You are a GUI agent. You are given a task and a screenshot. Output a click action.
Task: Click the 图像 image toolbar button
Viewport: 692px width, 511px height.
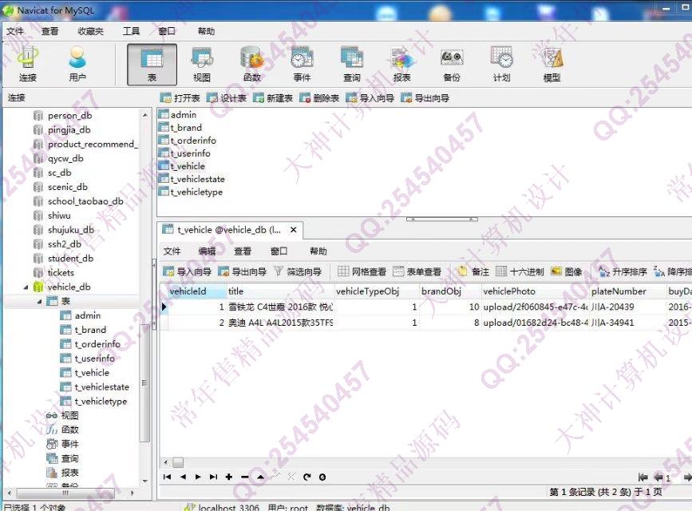click(x=567, y=271)
